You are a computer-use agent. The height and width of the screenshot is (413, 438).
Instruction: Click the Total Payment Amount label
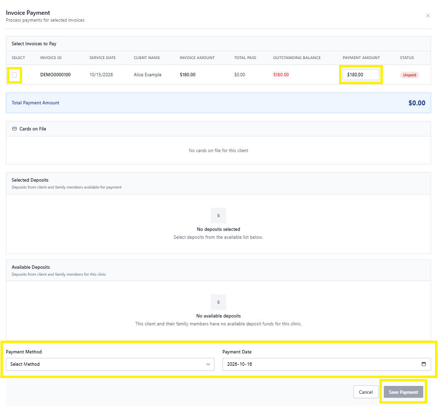point(35,103)
